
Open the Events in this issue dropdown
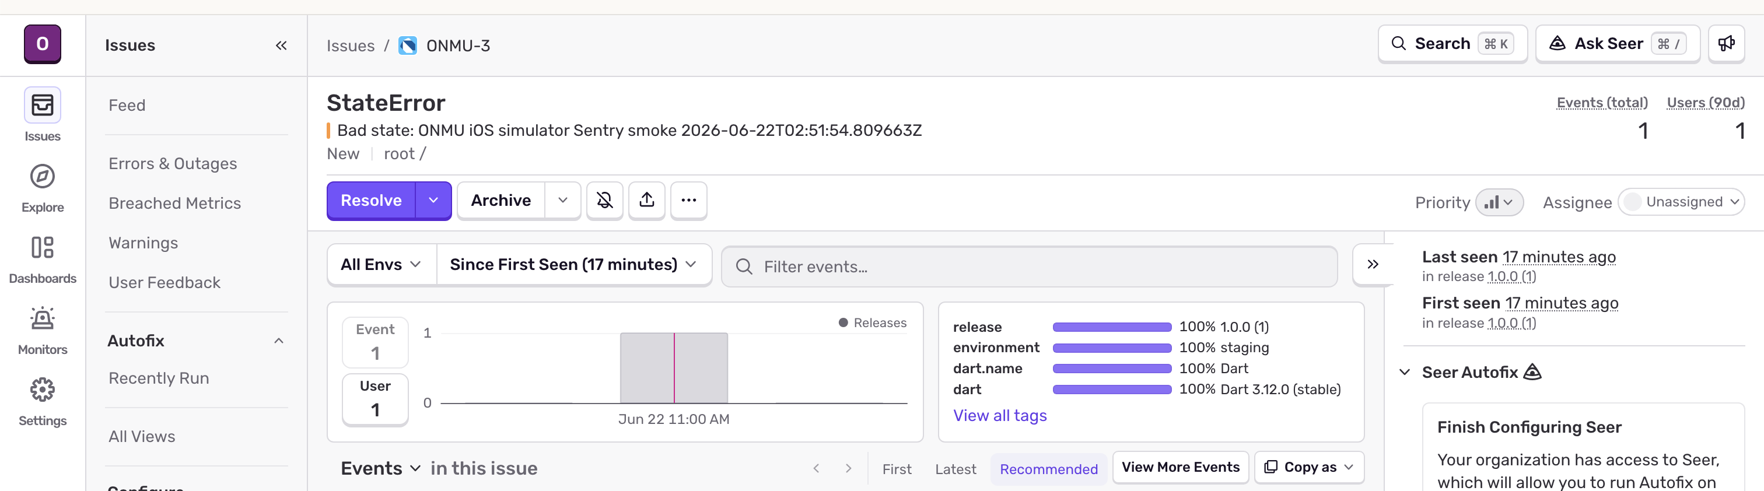click(381, 468)
